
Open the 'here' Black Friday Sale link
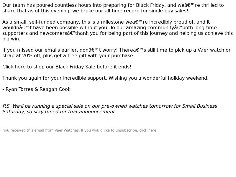(20, 67)
